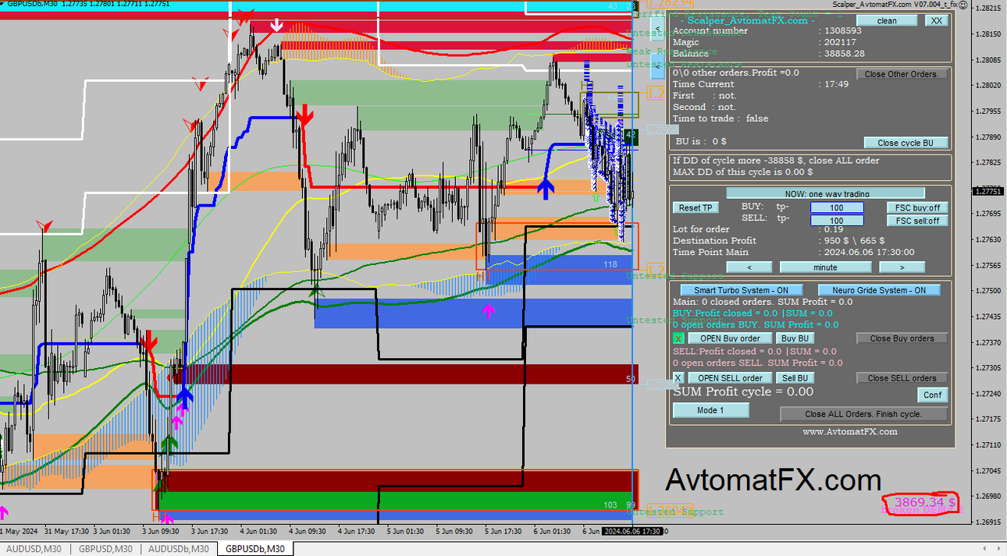
Task: Click the minute timeframe button
Action: [x=825, y=267]
